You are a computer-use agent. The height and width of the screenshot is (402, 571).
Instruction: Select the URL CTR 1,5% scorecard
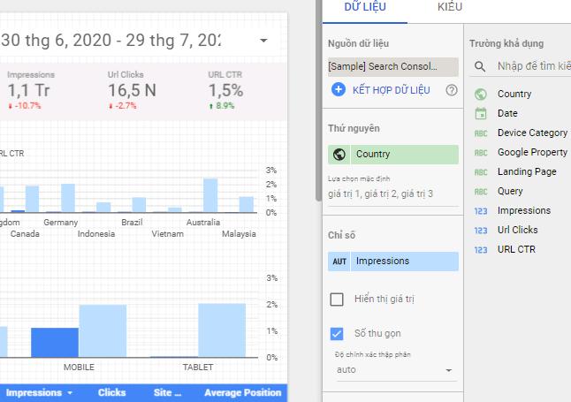coord(225,90)
